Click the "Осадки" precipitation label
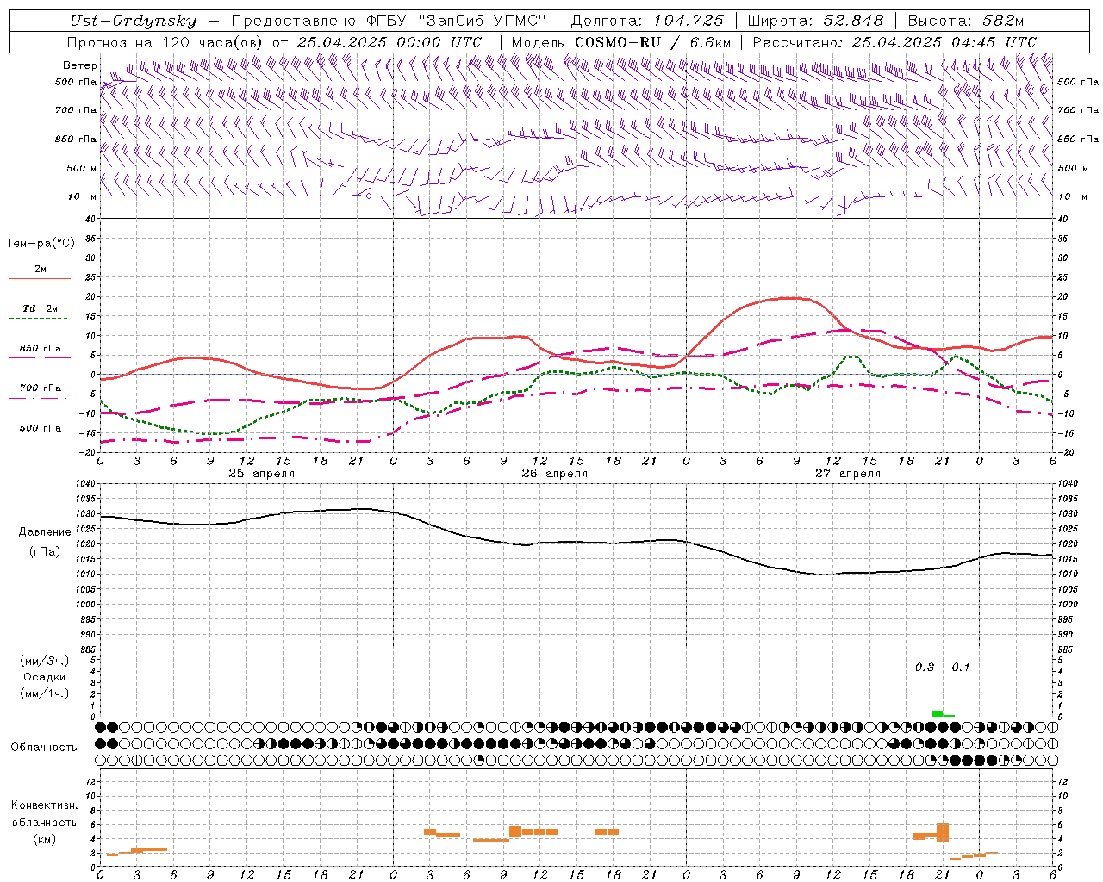The image size is (1103, 882). click(x=44, y=677)
